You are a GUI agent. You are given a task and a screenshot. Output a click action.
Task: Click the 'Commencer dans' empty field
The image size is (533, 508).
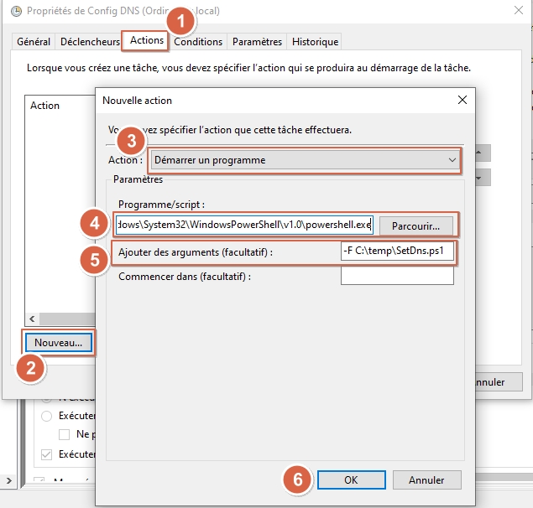point(397,276)
